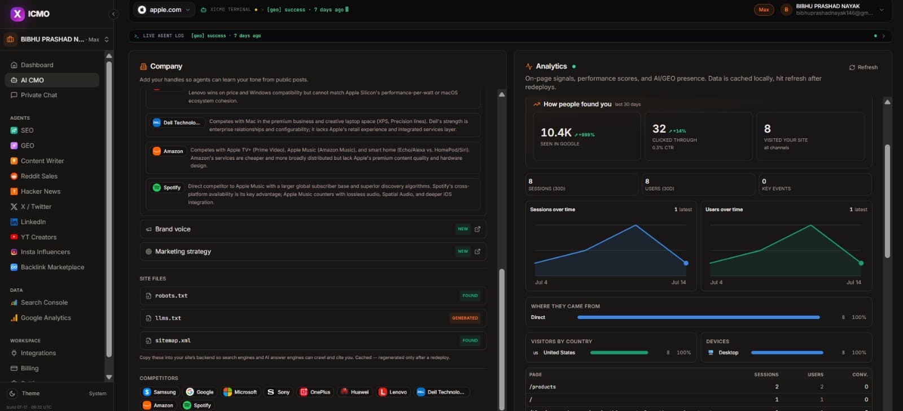Click the ICMO logo icon
Image resolution: width=903 pixels, height=411 pixels.
point(17,14)
